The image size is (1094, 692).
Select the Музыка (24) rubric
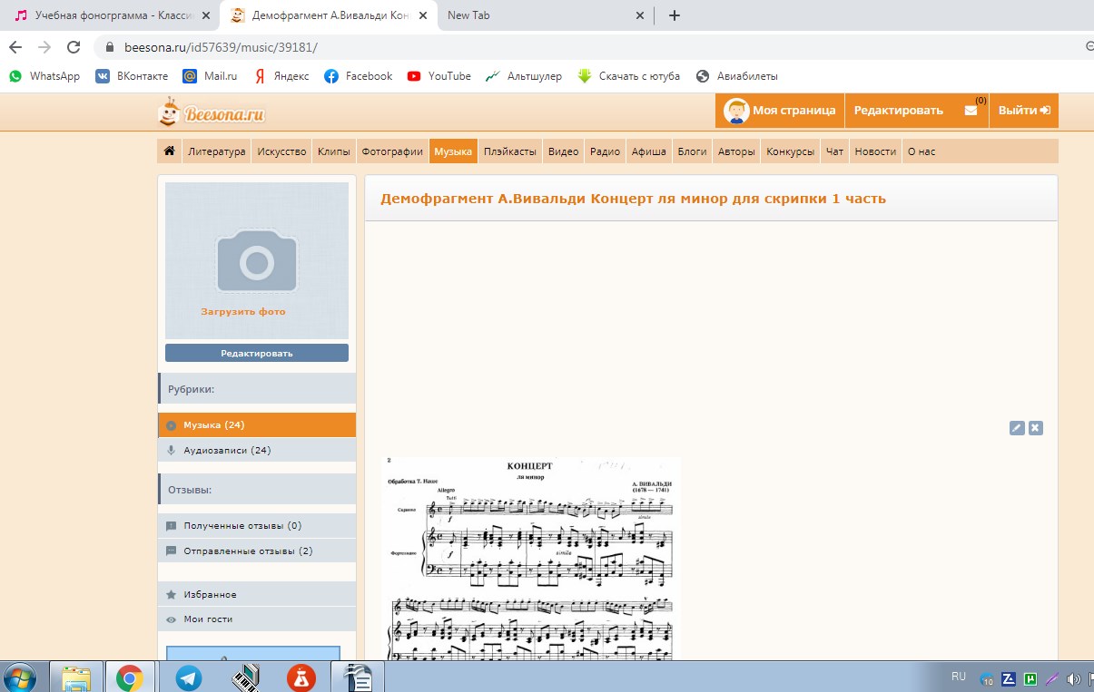point(257,425)
